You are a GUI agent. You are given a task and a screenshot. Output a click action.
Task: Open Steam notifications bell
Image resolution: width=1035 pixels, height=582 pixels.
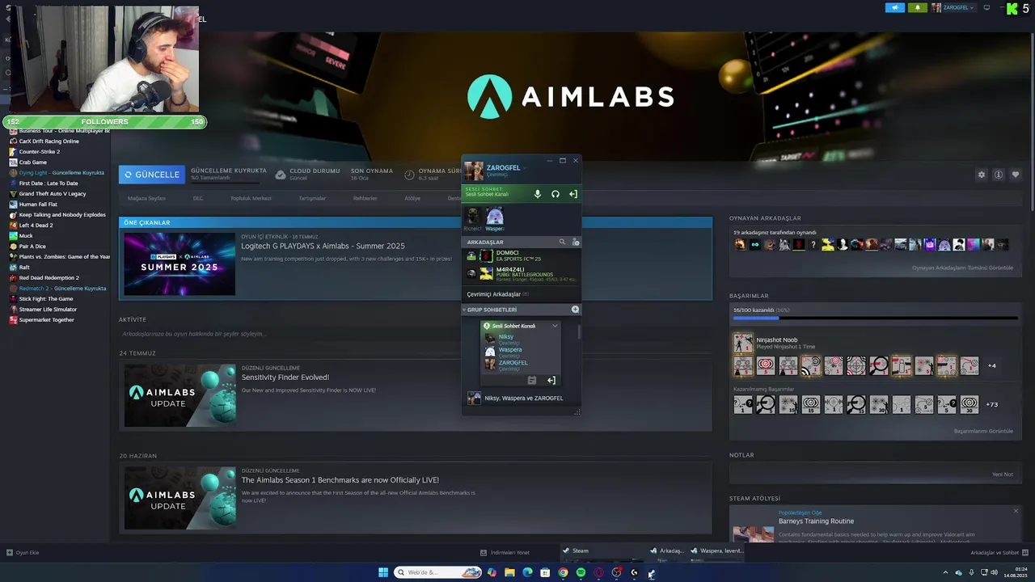[x=918, y=7]
